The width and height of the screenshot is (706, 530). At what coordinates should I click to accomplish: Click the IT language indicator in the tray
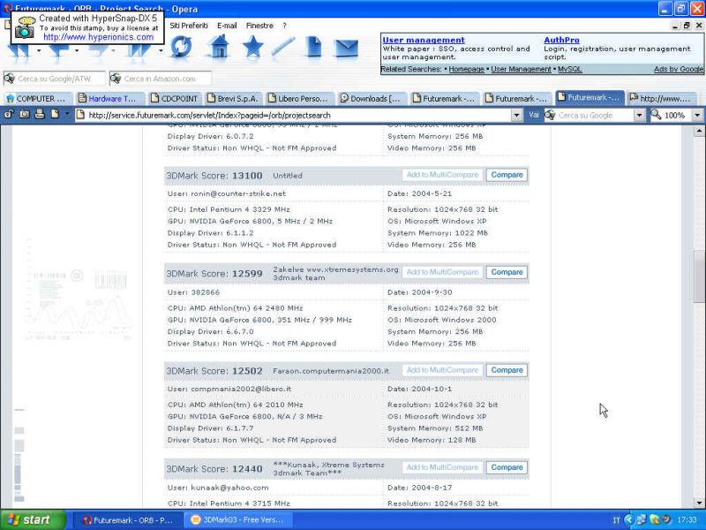point(616,520)
